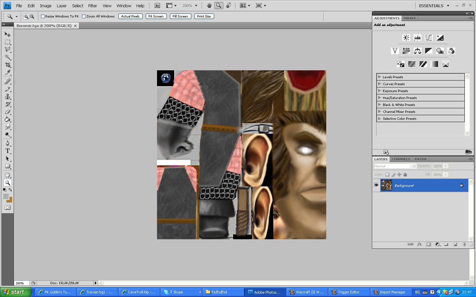This screenshot has width=476, height=297.
Task: Toggle lock transparent pixels
Action: coord(387,175)
